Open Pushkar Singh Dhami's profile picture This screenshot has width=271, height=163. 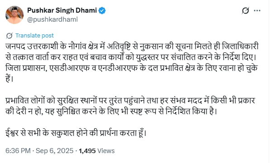point(14,14)
